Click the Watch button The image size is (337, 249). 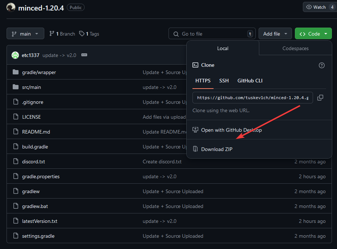pos(320,7)
